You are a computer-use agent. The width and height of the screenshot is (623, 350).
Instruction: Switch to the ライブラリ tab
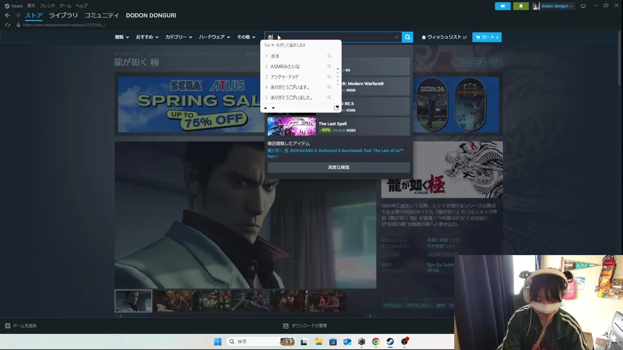[x=63, y=16]
